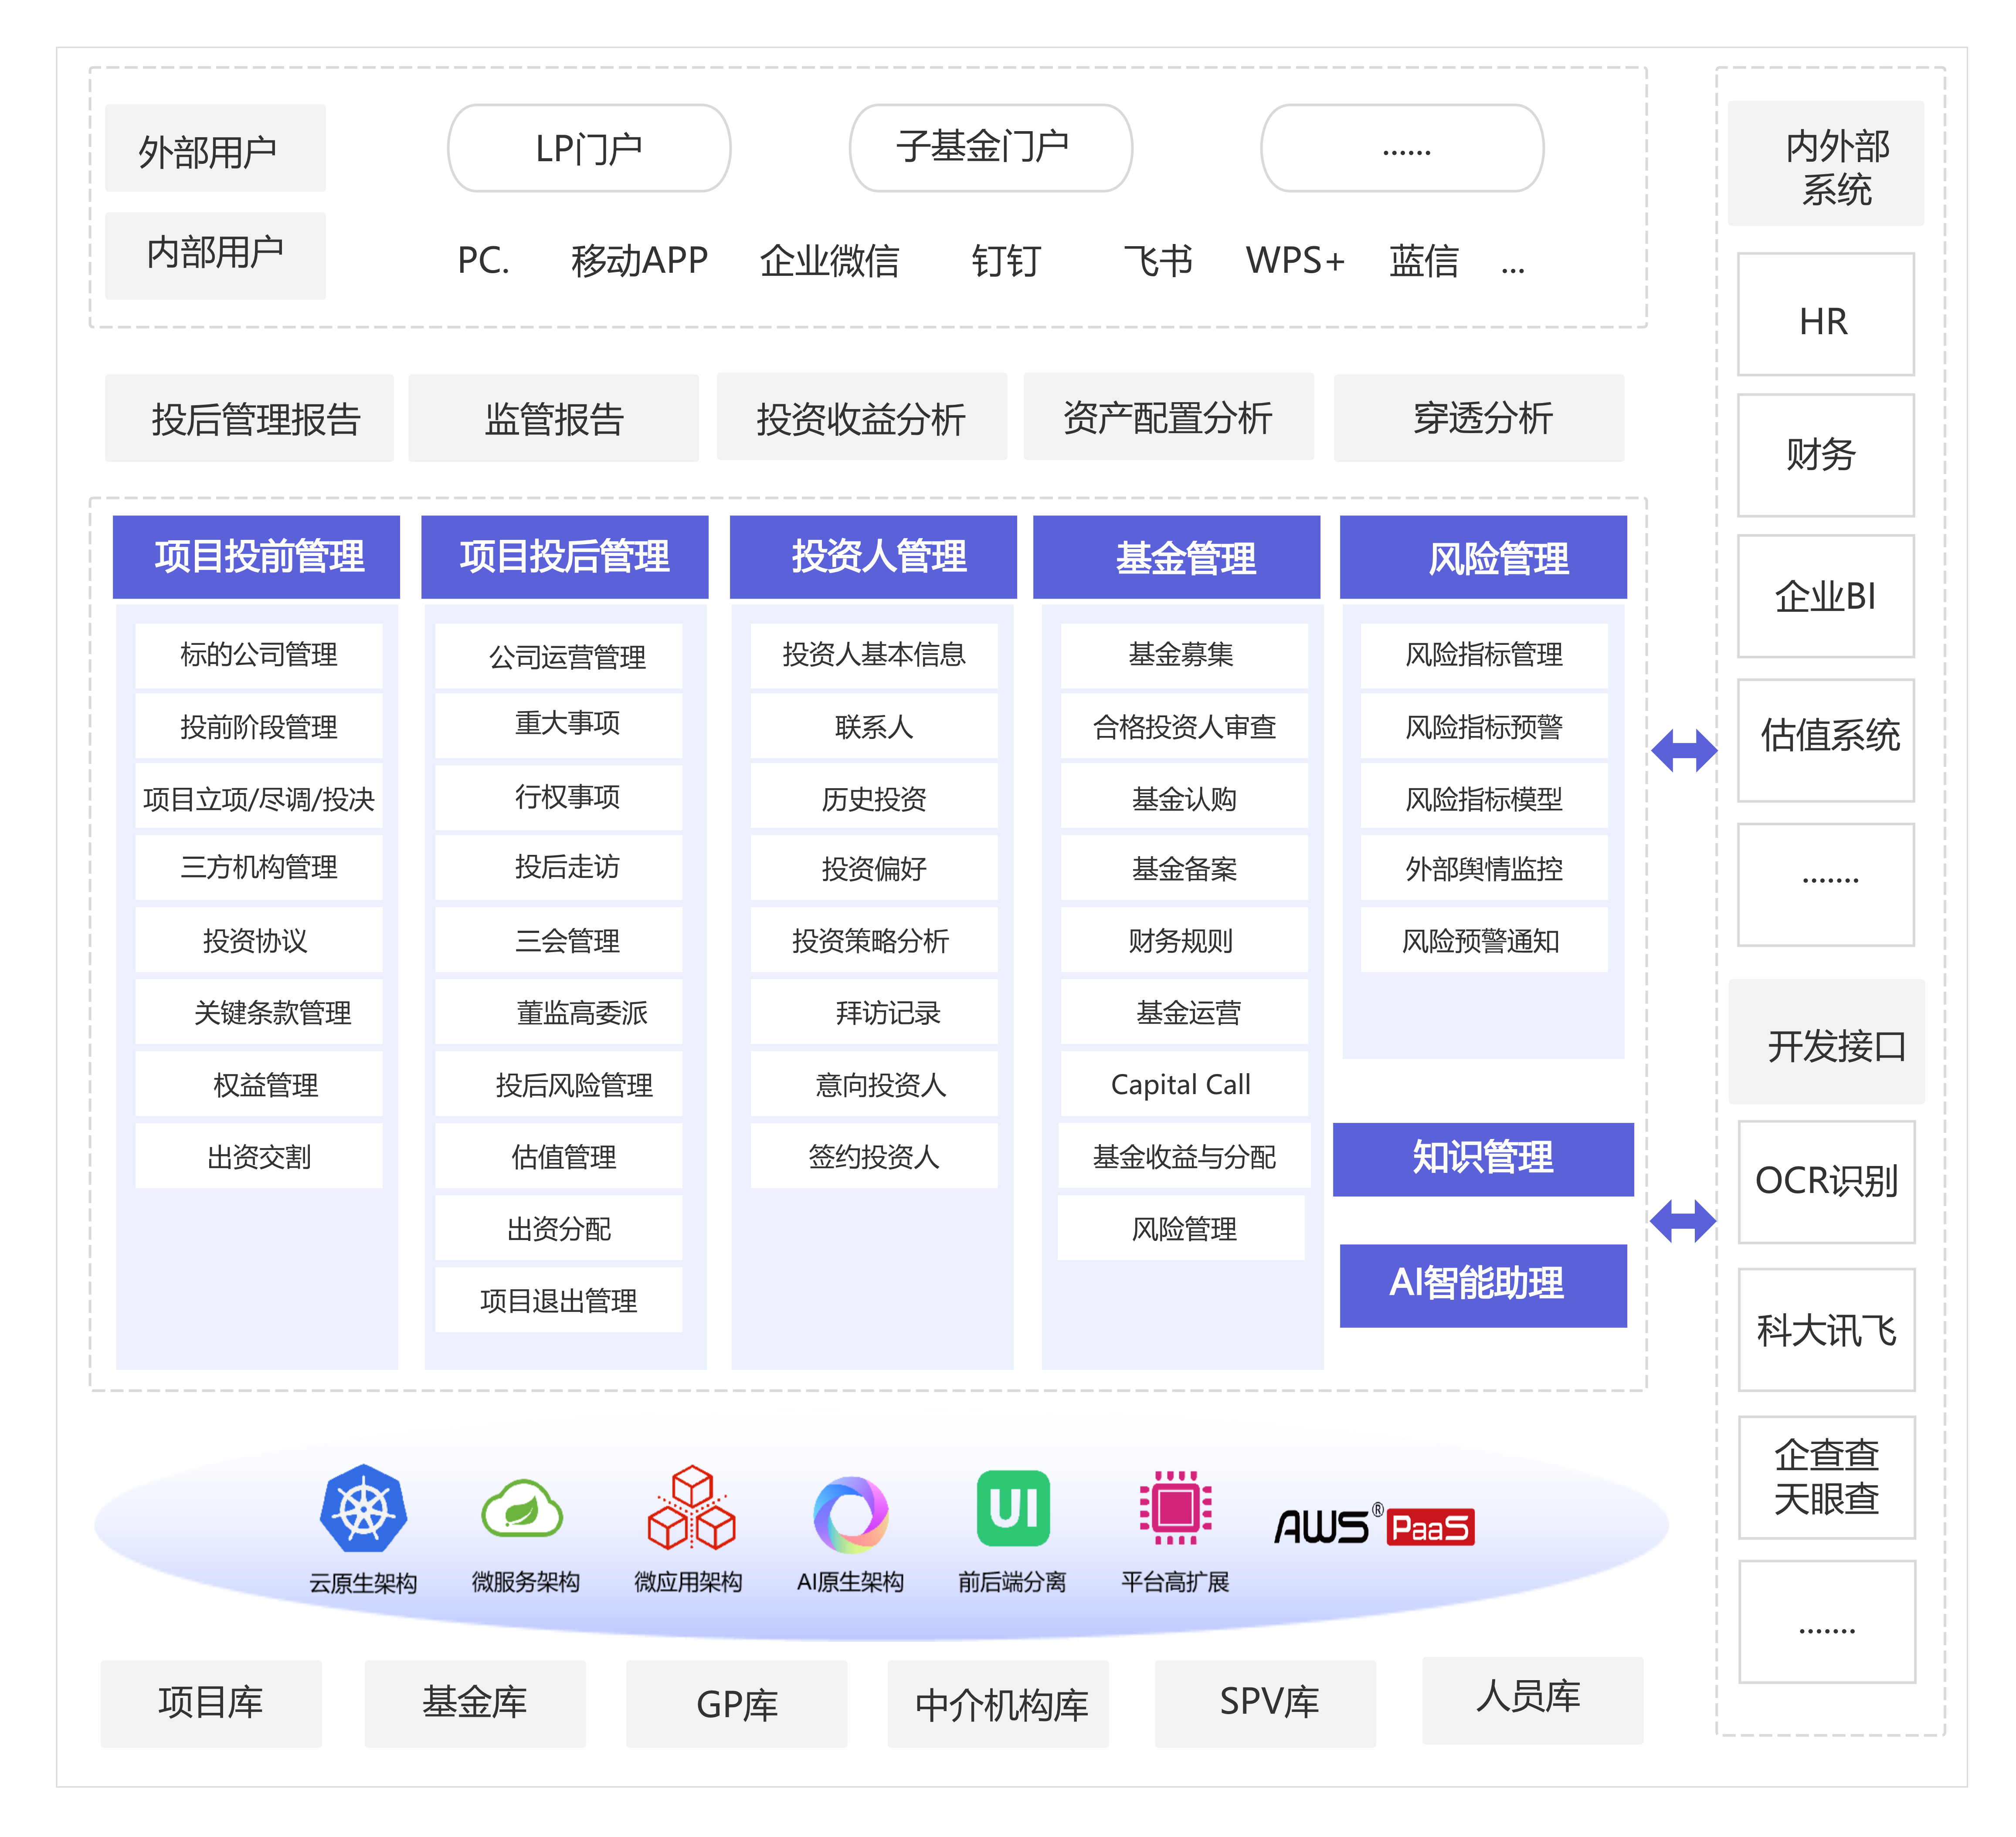Open the 投资收益分析 box
The width and height of the screenshot is (2016, 1837).
click(861, 417)
